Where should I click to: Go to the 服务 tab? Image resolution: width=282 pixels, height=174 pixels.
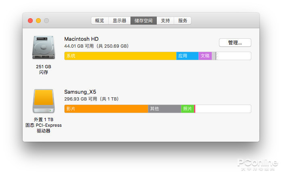click(183, 21)
